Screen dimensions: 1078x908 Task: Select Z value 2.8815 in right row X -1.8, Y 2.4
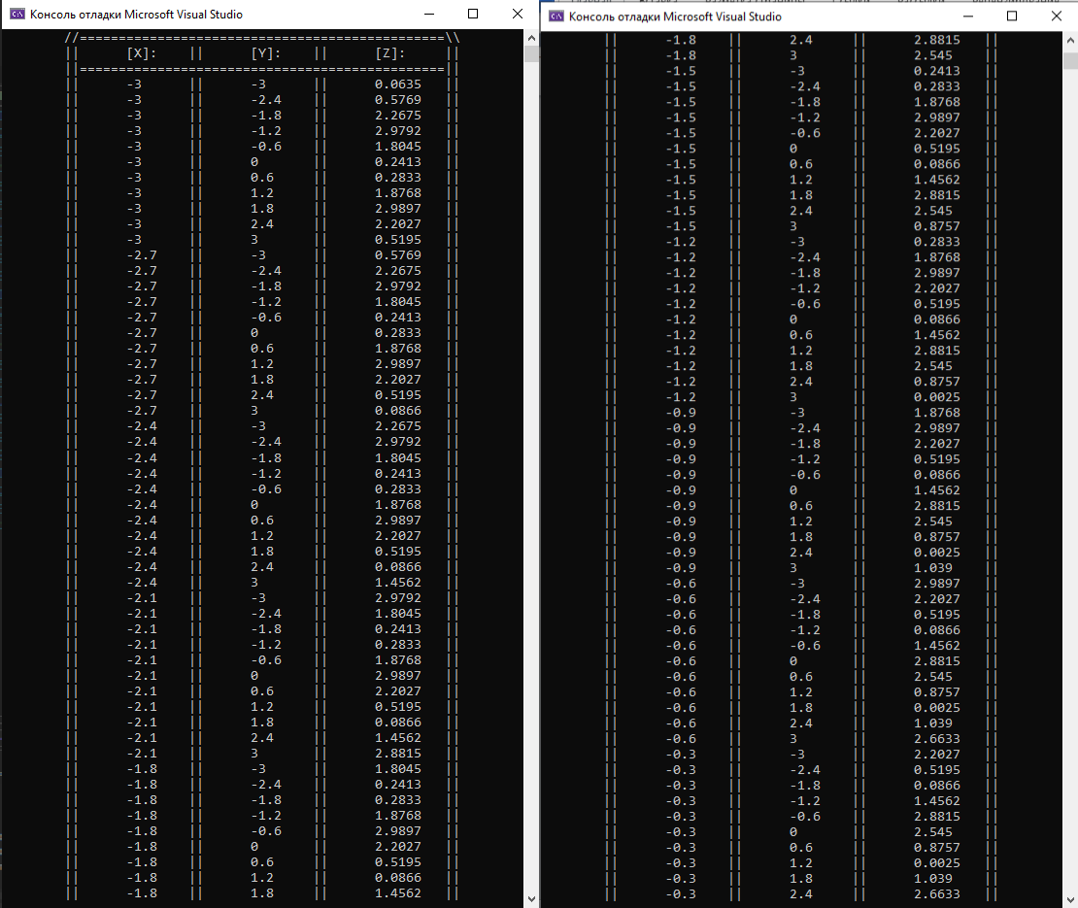(x=937, y=40)
